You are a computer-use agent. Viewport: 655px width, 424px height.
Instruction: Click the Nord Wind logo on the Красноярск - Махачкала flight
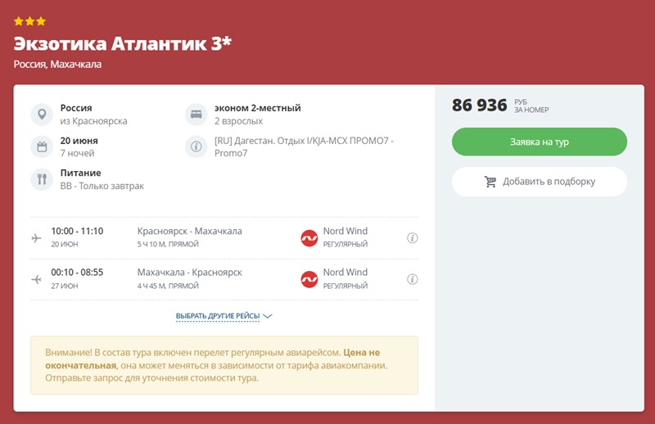(x=309, y=238)
